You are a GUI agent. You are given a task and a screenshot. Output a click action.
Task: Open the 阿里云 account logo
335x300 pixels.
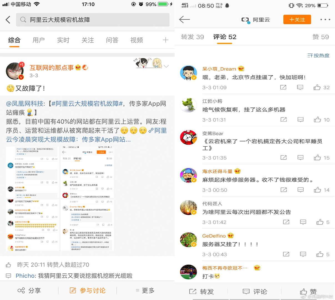point(245,19)
